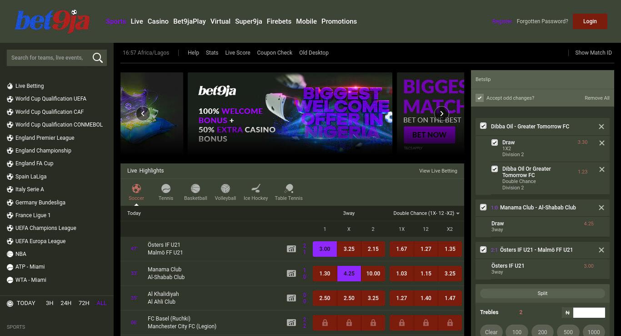
Task: Click the tennis icon beside ATP - Miami
Action: 10,267
